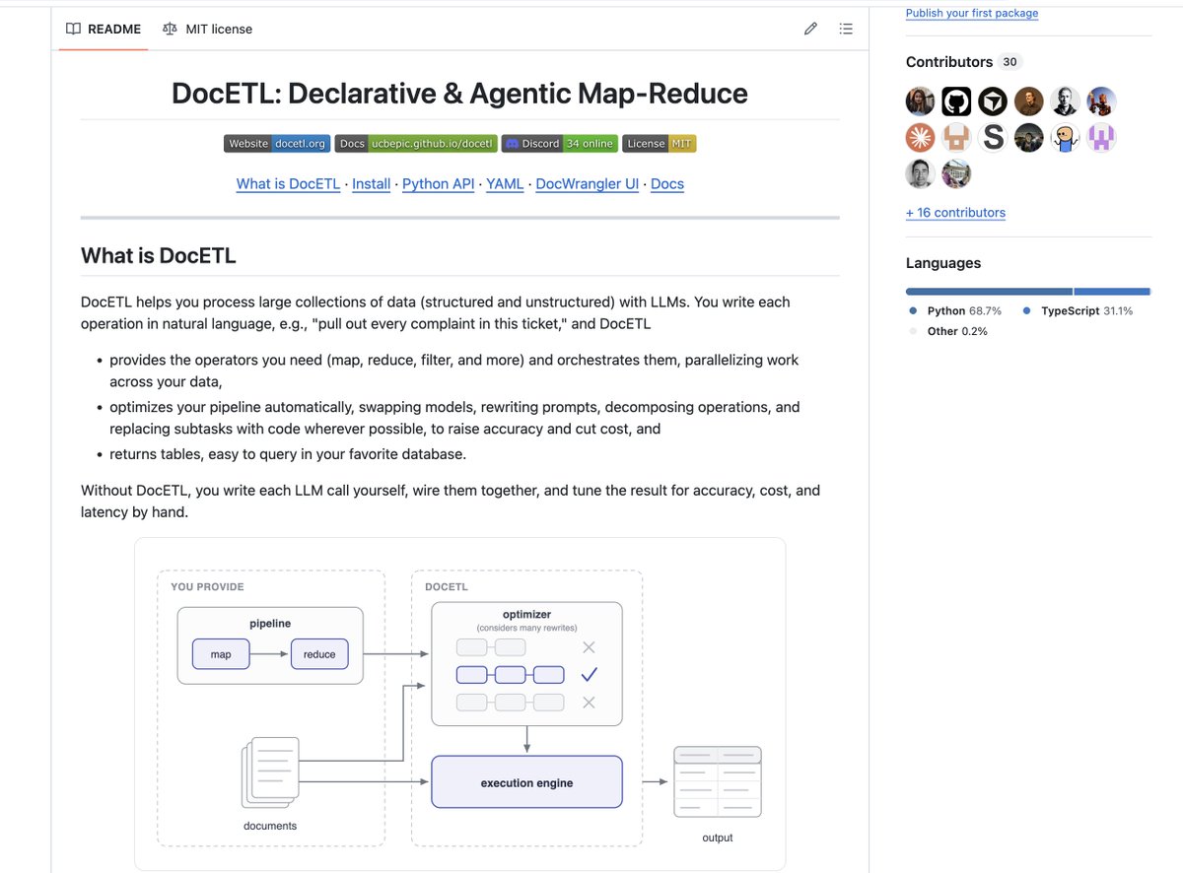Click Publish your first package link
The image size is (1183, 873).
(x=972, y=13)
